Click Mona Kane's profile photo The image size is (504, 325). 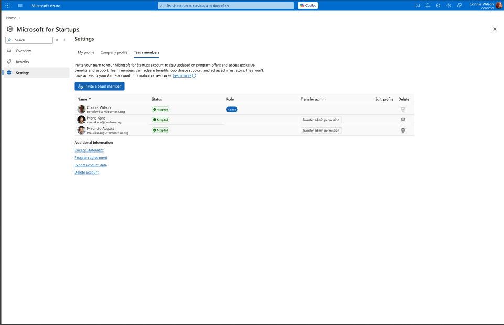coord(81,120)
